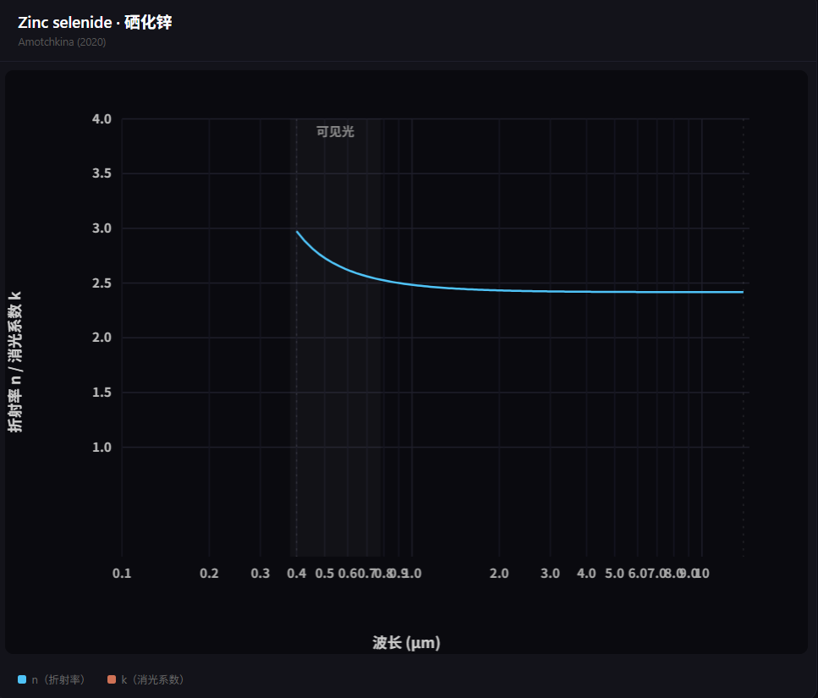Click the y-axis tick label 4.0
Image resolution: width=818 pixels, height=698 pixels.
[102, 119]
